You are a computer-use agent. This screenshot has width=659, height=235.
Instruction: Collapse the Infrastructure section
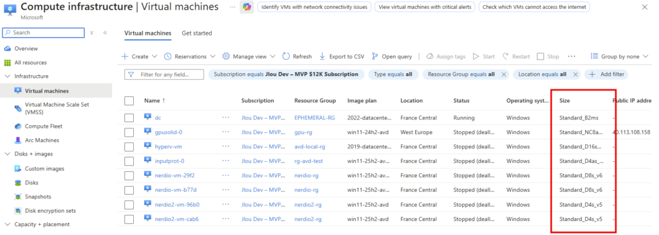pos(8,76)
